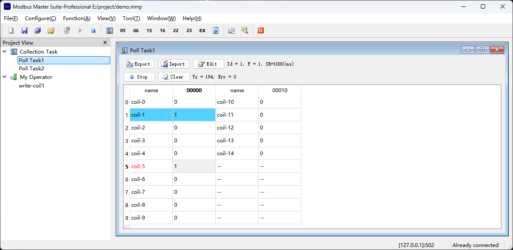Select the coil-0 name cell
The width and height of the screenshot is (513, 250).
[151, 102]
